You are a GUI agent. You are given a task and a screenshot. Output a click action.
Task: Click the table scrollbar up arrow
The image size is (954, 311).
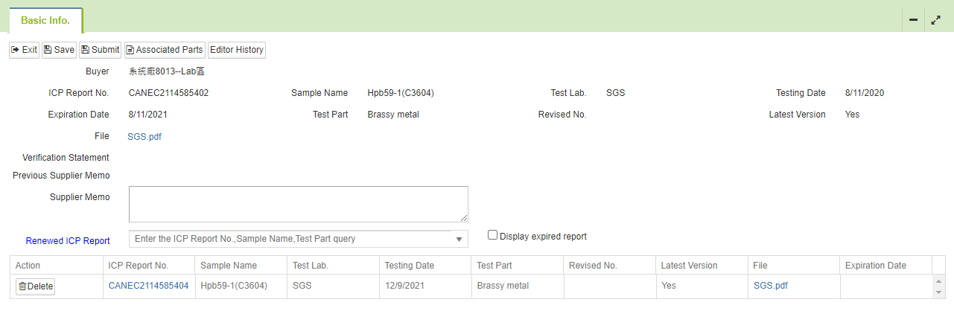pos(938,280)
